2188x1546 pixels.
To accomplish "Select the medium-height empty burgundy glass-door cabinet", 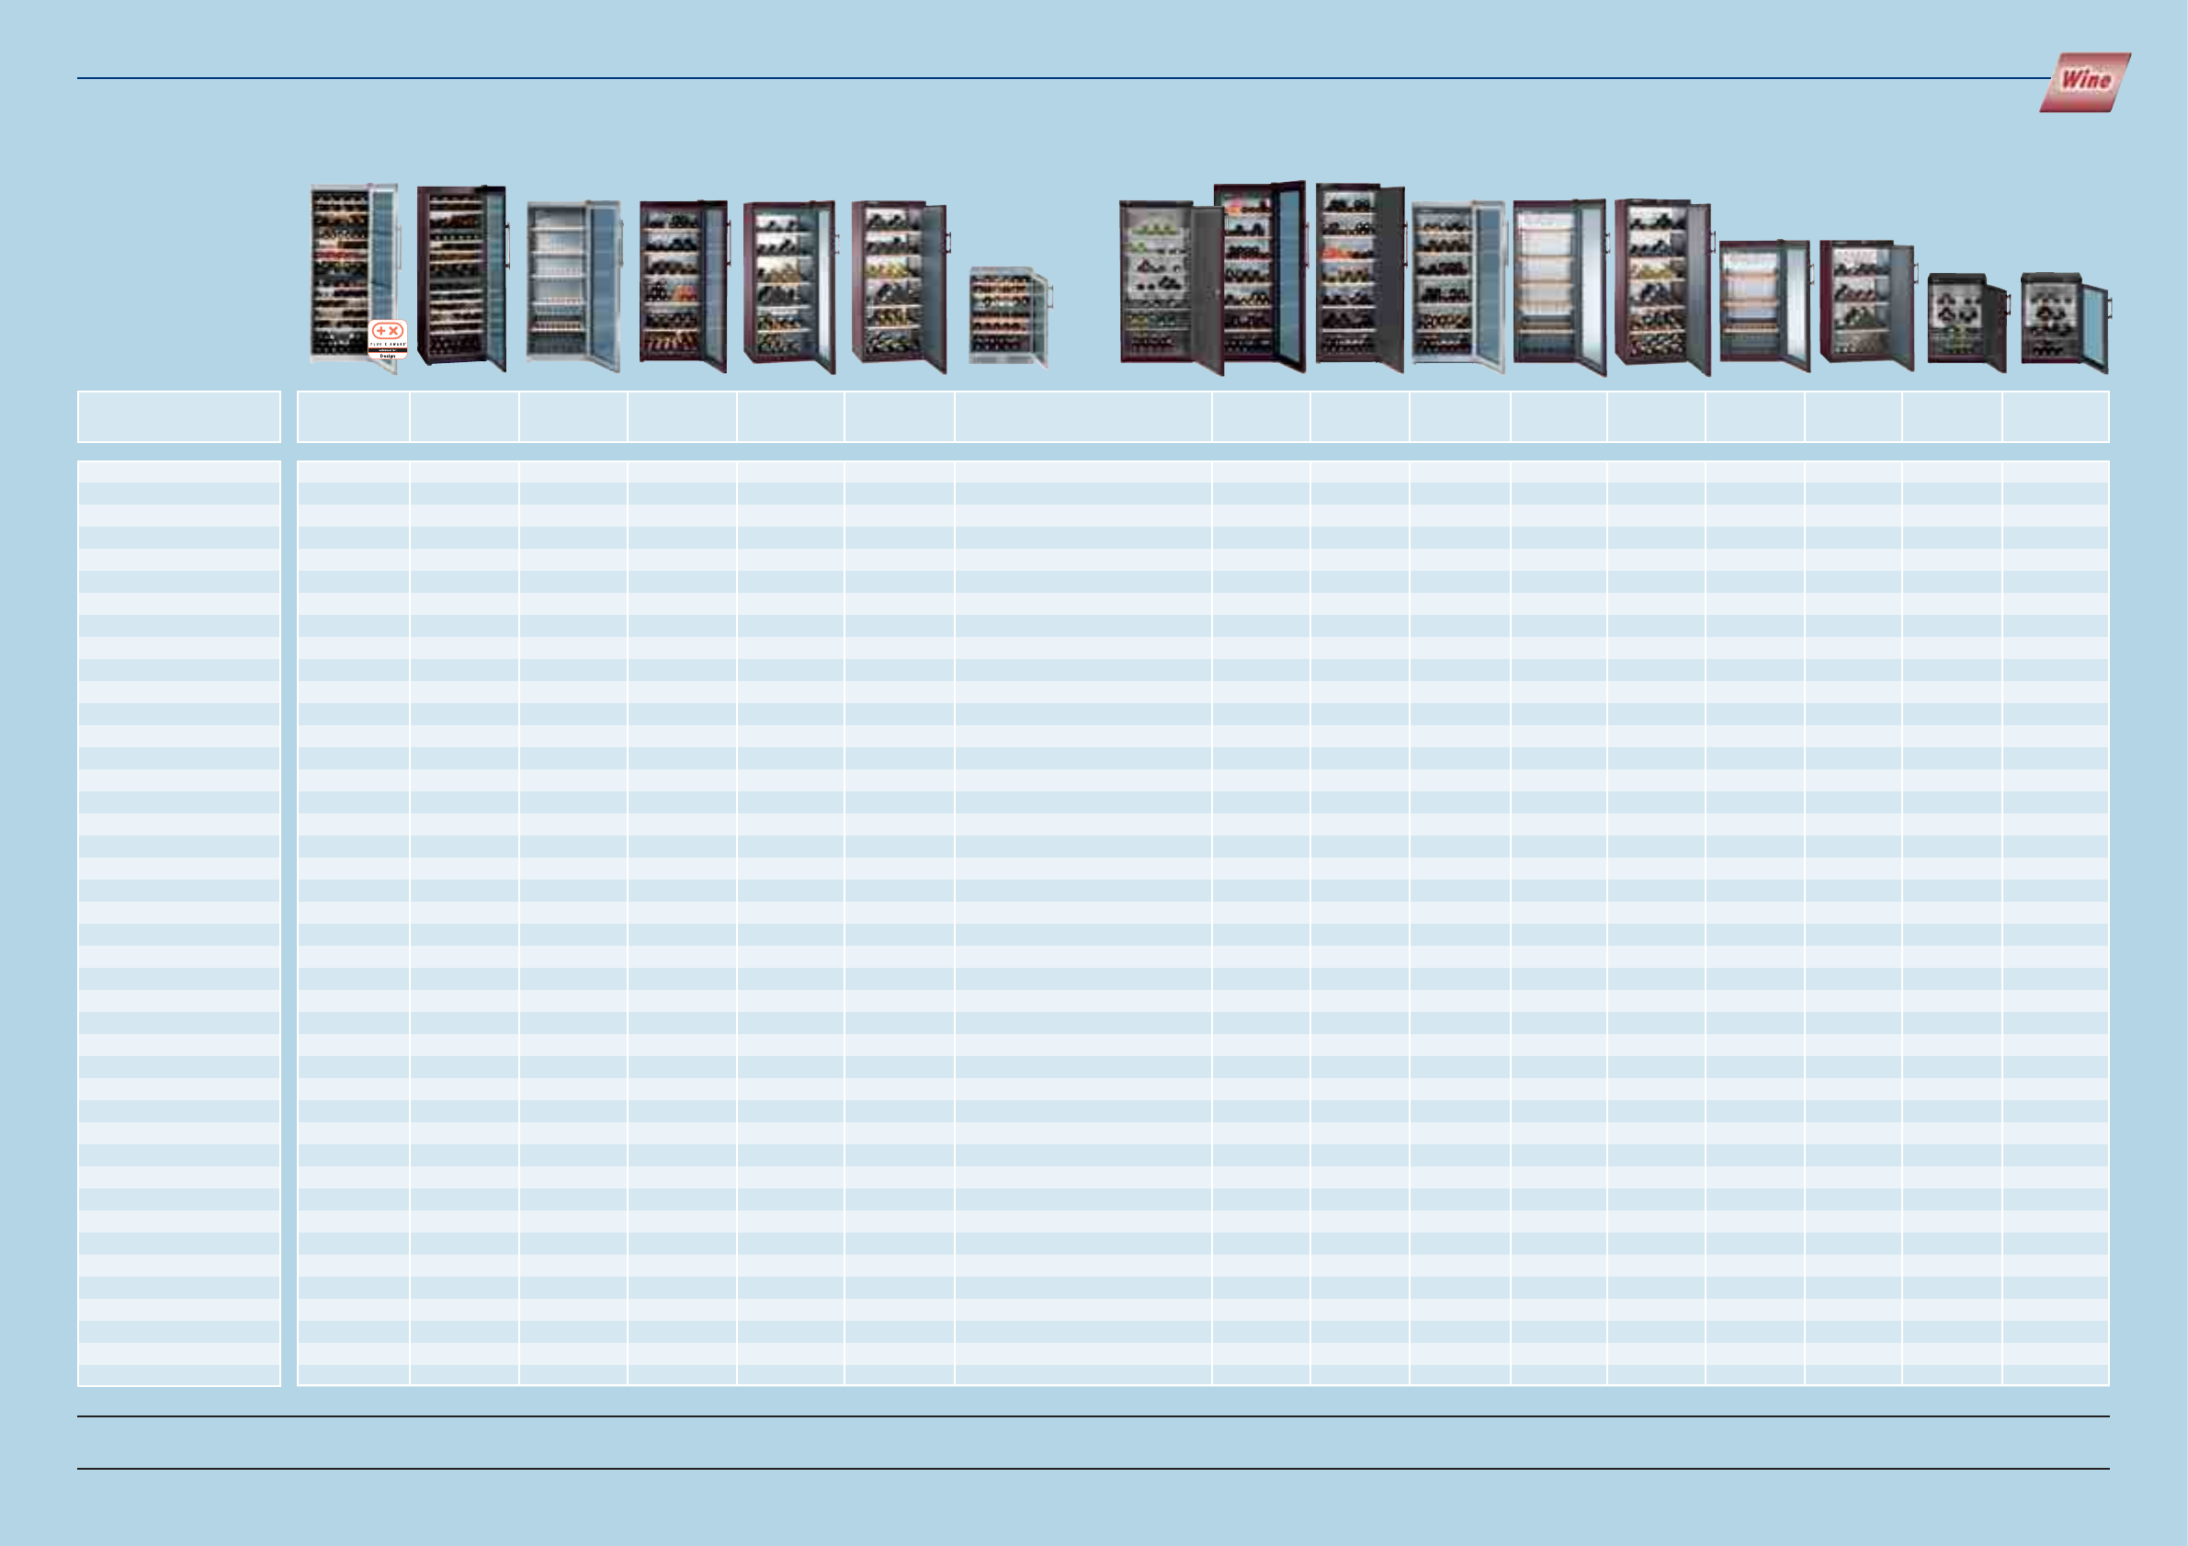I will click(1763, 303).
